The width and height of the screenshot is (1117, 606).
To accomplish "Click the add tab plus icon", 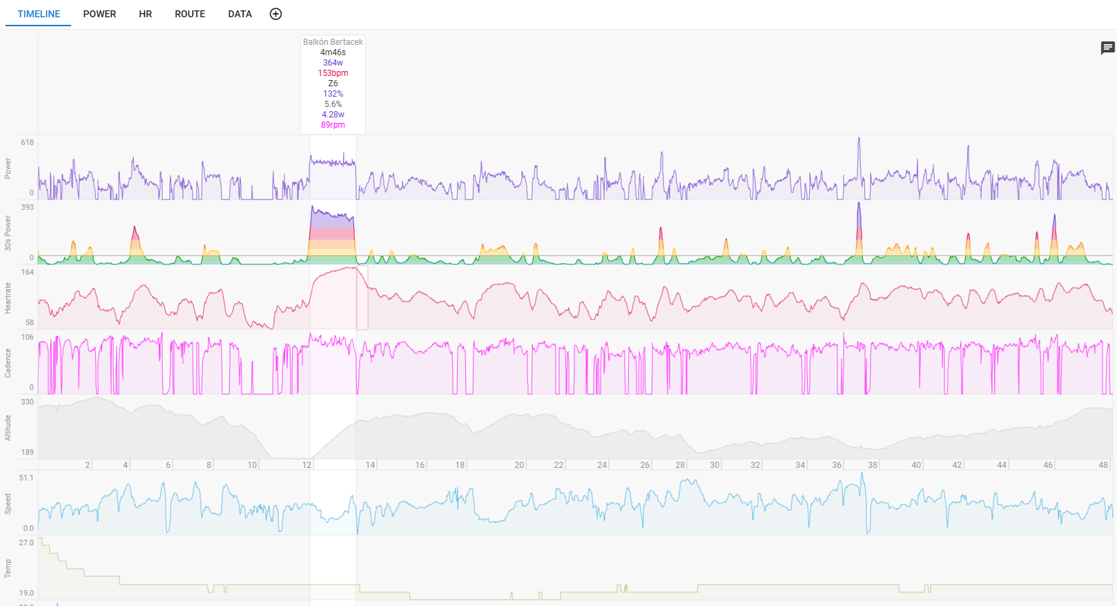I will click(x=275, y=14).
